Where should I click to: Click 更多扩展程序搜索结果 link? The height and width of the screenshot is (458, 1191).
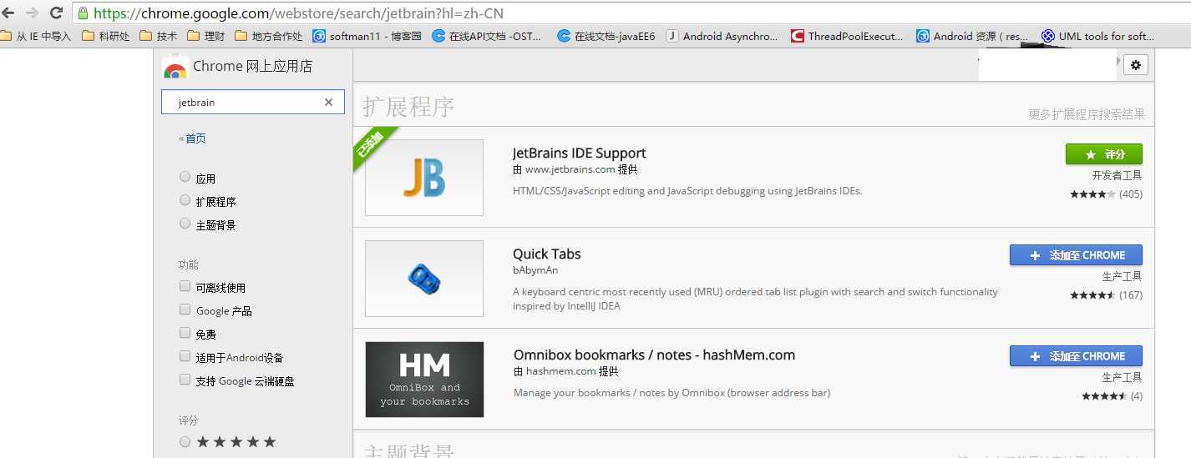pyautogui.click(x=1087, y=114)
